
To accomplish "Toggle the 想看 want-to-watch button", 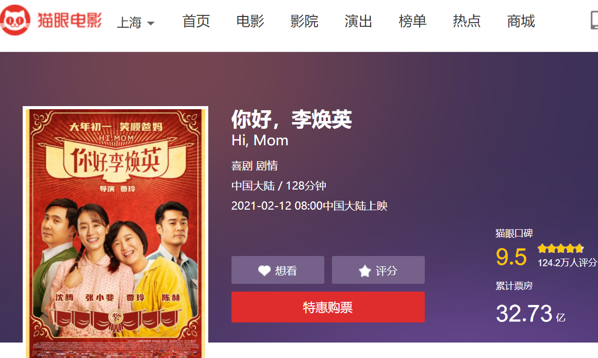I will click(278, 270).
